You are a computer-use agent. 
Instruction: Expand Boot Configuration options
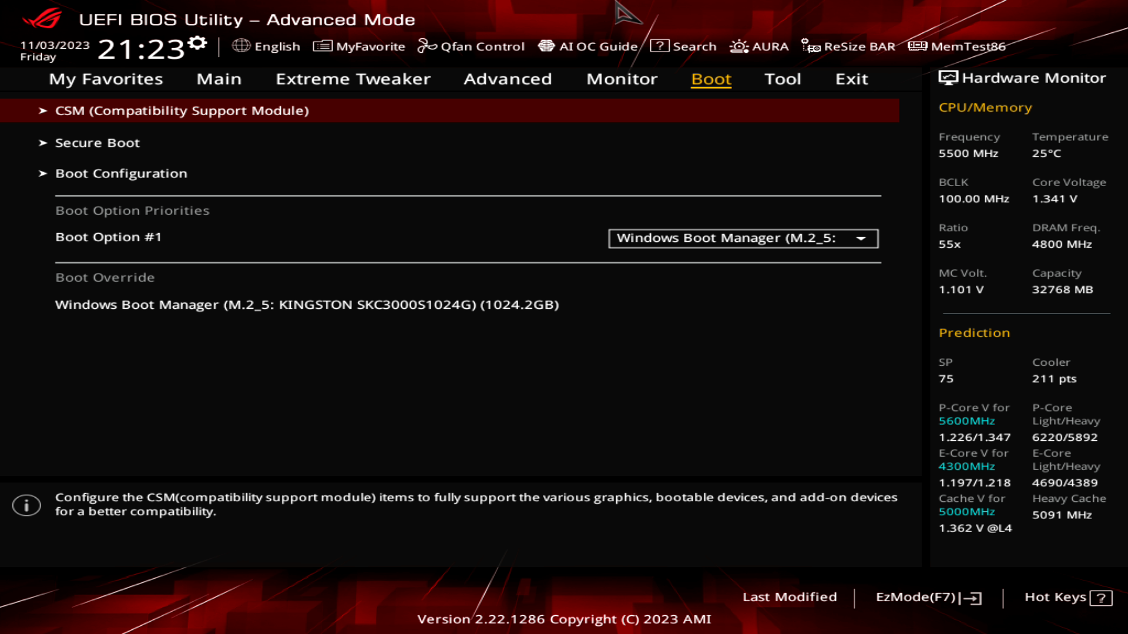pos(121,173)
